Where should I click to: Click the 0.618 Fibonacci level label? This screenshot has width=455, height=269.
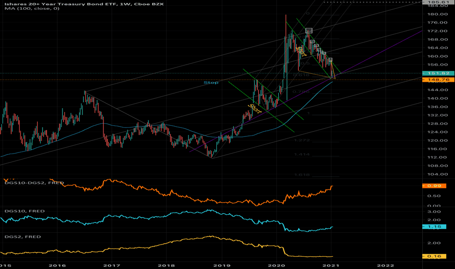pyautogui.click(x=301, y=75)
